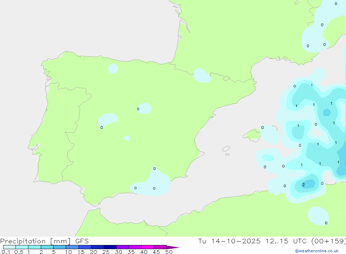Click the 25–30 mm legend color swatch
This screenshot has width=346, height=254.
tap(110, 247)
